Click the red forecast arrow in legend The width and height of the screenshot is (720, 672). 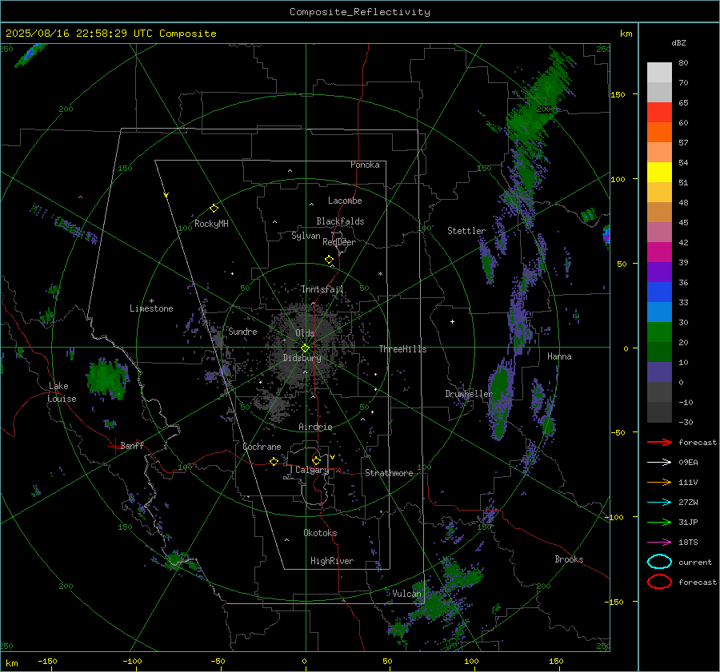tap(659, 442)
